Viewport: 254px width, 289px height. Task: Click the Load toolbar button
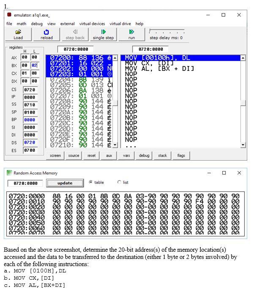18,35
